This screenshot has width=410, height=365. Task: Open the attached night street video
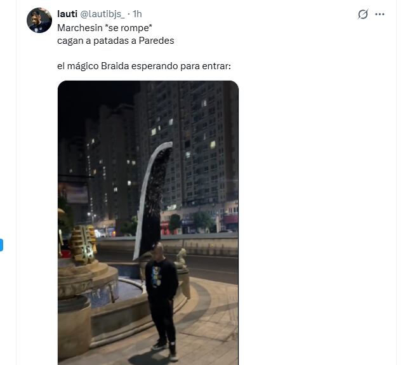148,223
